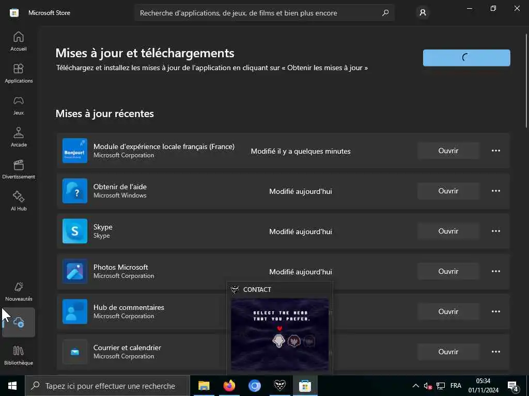This screenshot has height=396, width=529.
Task: Click the Module d'expérience locale app icon
Action: pyautogui.click(x=75, y=151)
